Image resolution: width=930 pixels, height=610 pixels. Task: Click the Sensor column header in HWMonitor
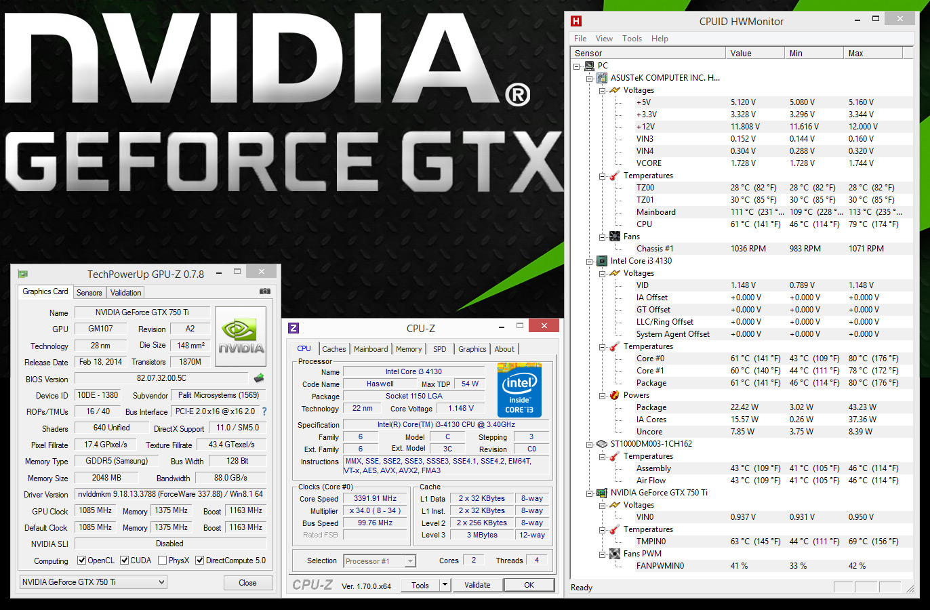[x=648, y=53]
